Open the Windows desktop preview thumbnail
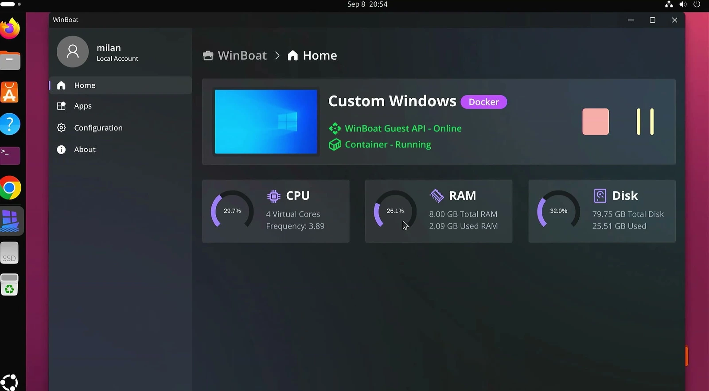Screen dimensions: 709x391 [x=266, y=122]
